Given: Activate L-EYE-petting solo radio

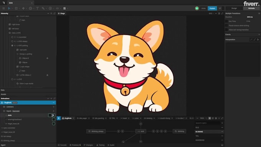Looking at the screenshot, I should (12, 45).
